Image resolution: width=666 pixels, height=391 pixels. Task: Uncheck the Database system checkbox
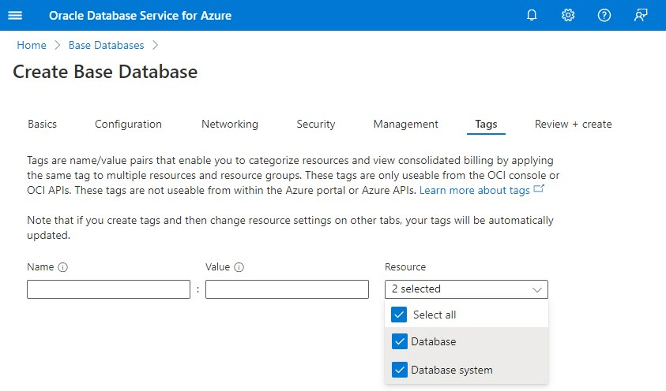point(400,370)
